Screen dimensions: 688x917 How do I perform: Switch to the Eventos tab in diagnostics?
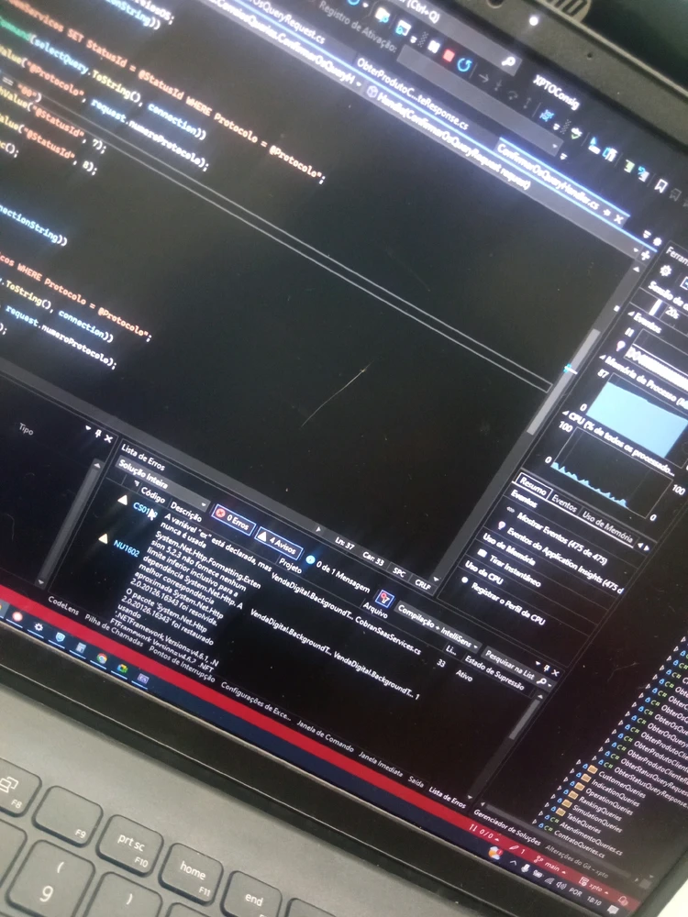click(x=563, y=503)
